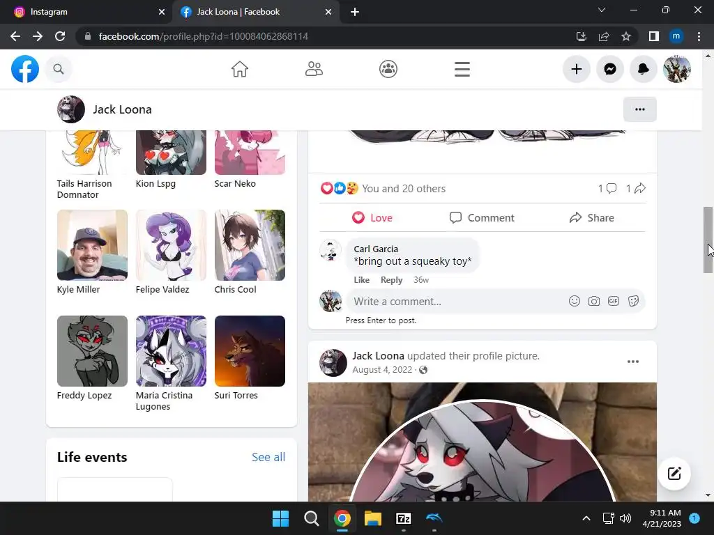Viewport: 714px width, 535px height.
Task: Open a new browser tab
Action: click(x=355, y=12)
